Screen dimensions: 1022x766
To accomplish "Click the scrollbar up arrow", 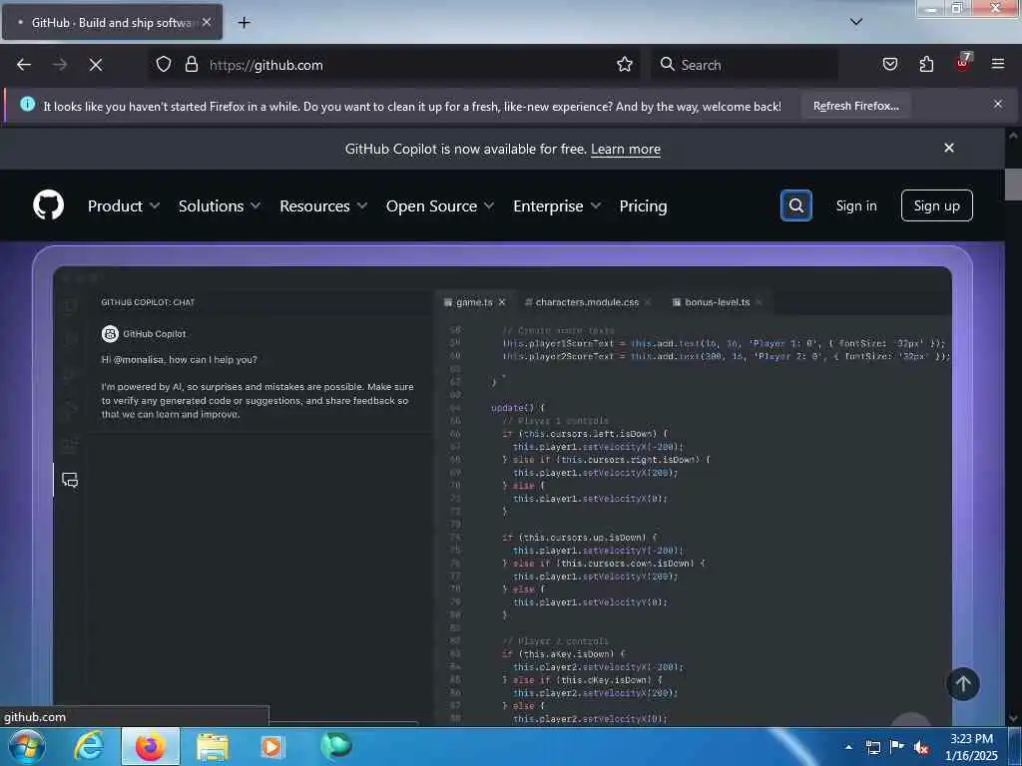I will click(x=1013, y=136).
